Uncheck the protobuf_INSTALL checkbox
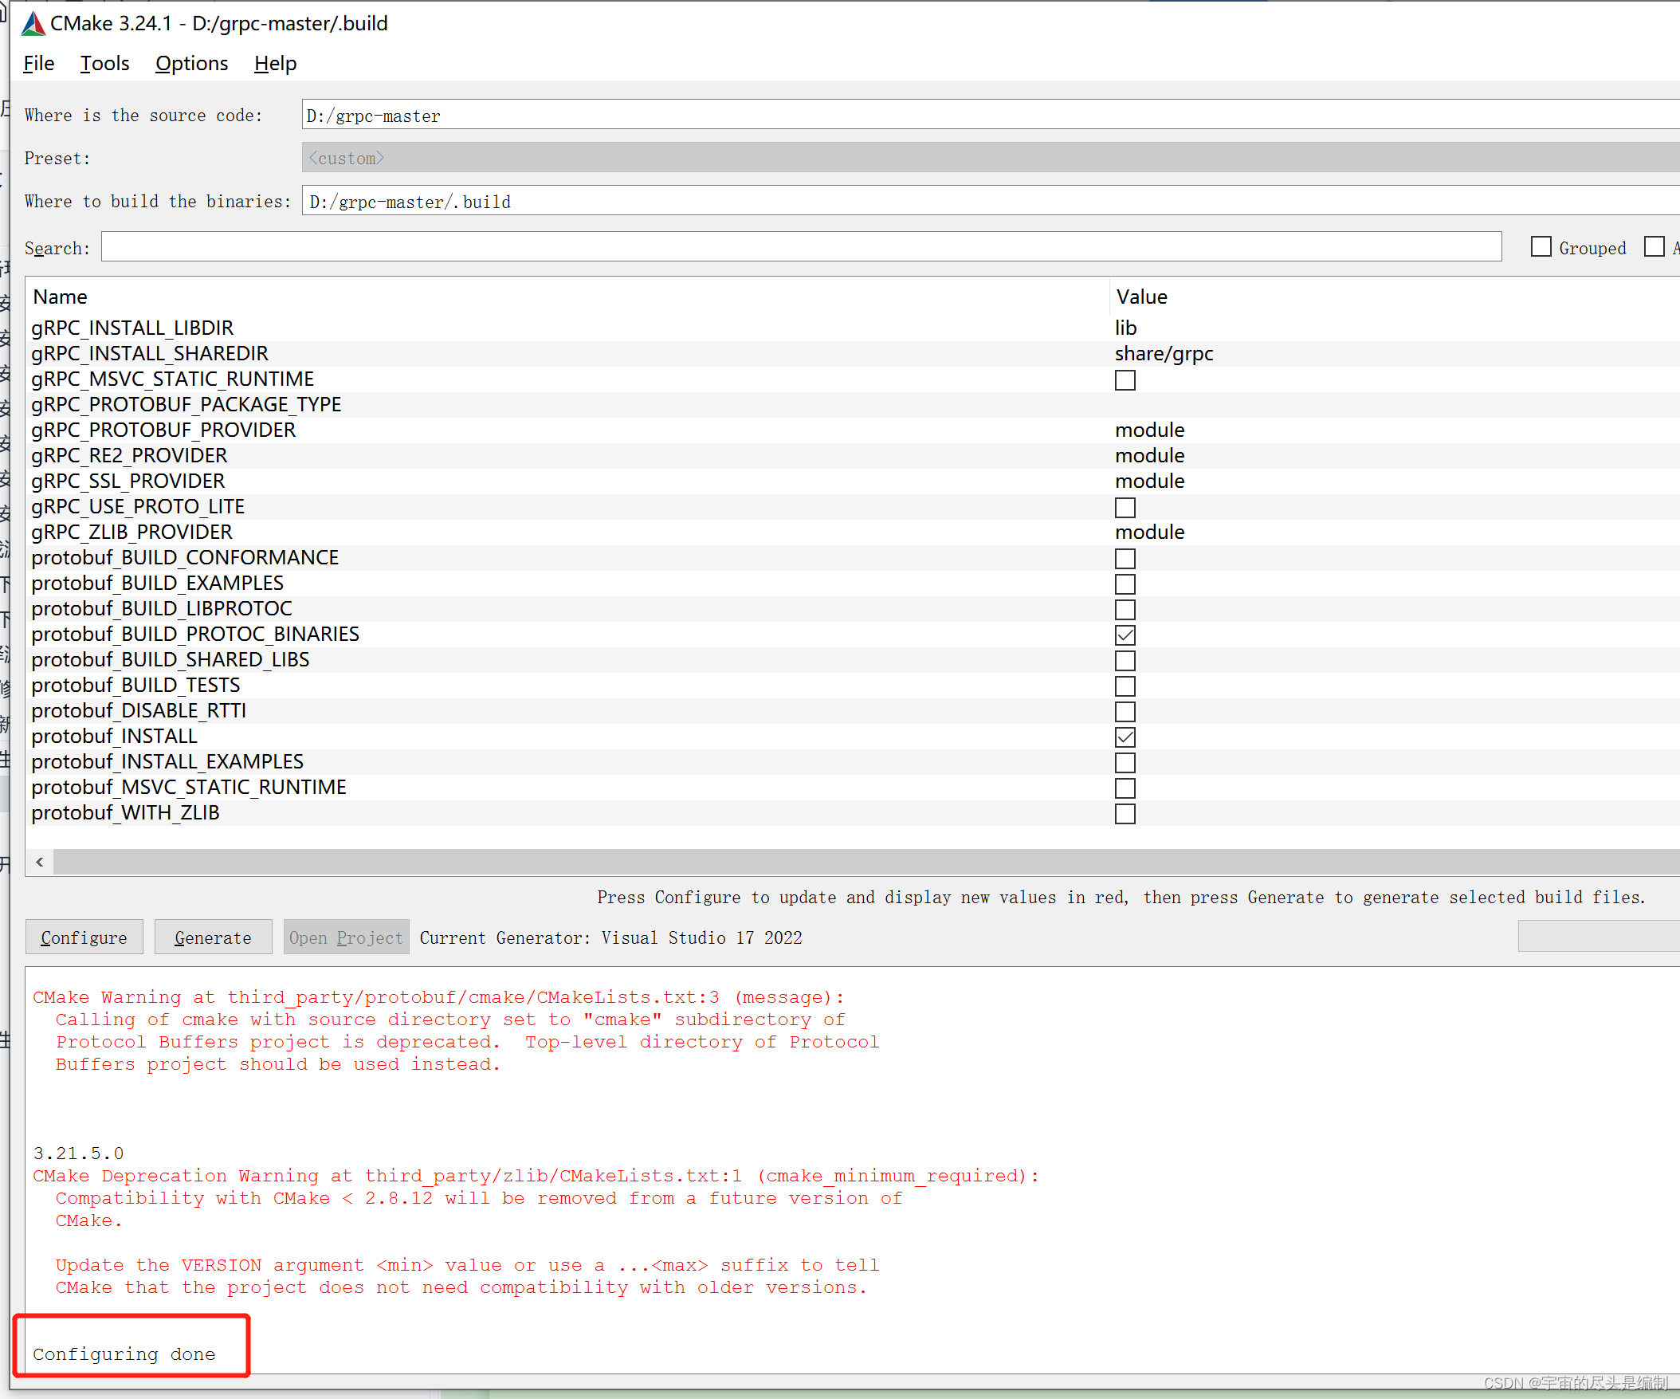The image size is (1680, 1399). pyautogui.click(x=1125, y=737)
